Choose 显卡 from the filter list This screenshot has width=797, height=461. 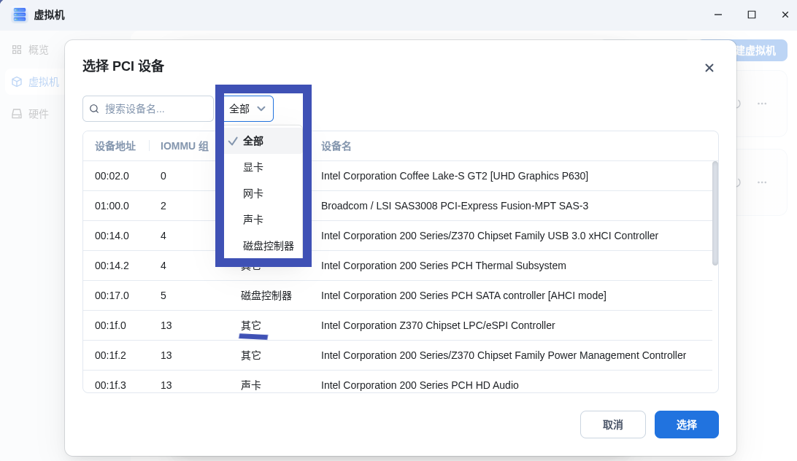pyautogui.click(x=253, y=167)
